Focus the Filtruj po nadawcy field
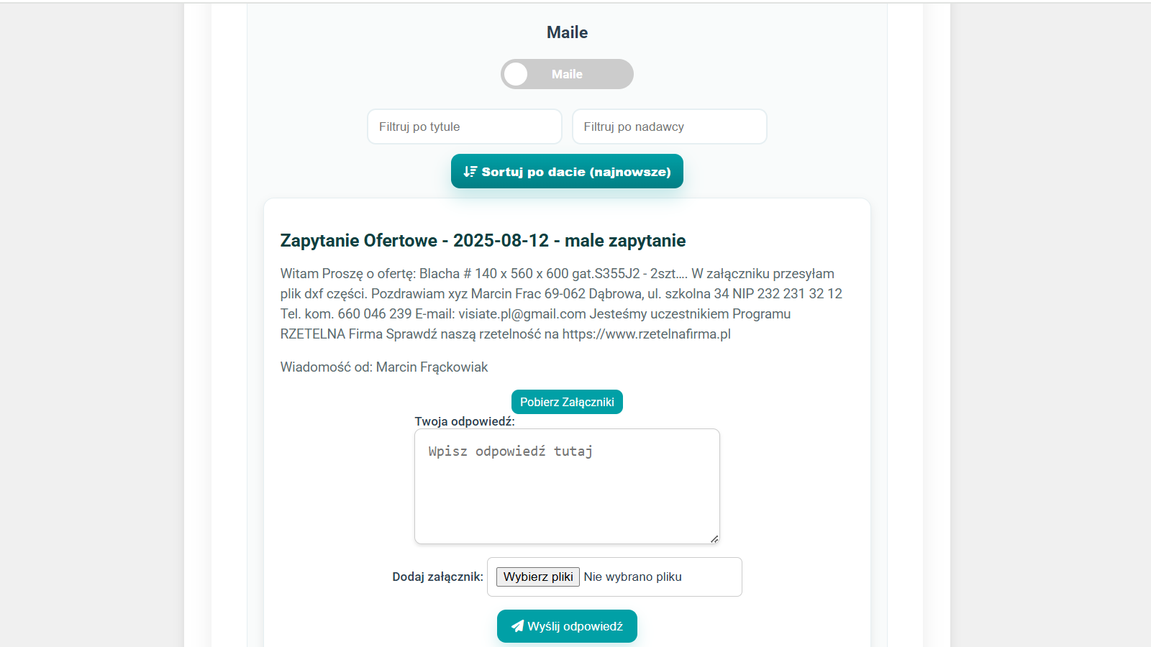 (669, 127)
